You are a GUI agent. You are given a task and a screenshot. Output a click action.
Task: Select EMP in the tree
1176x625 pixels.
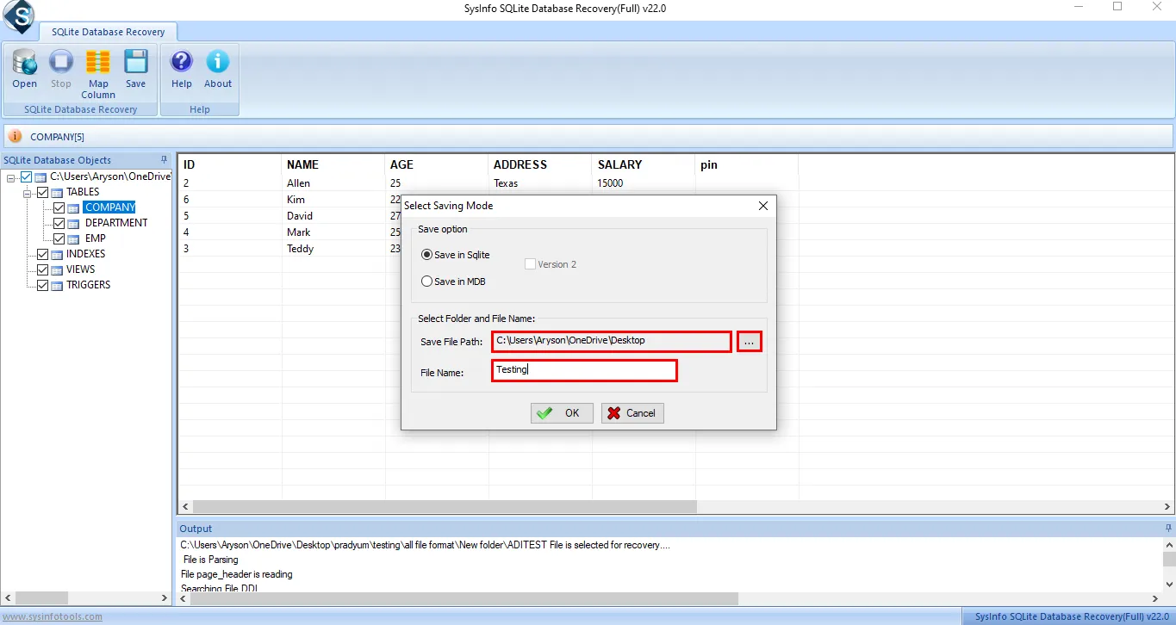click(x=96, y=238)
